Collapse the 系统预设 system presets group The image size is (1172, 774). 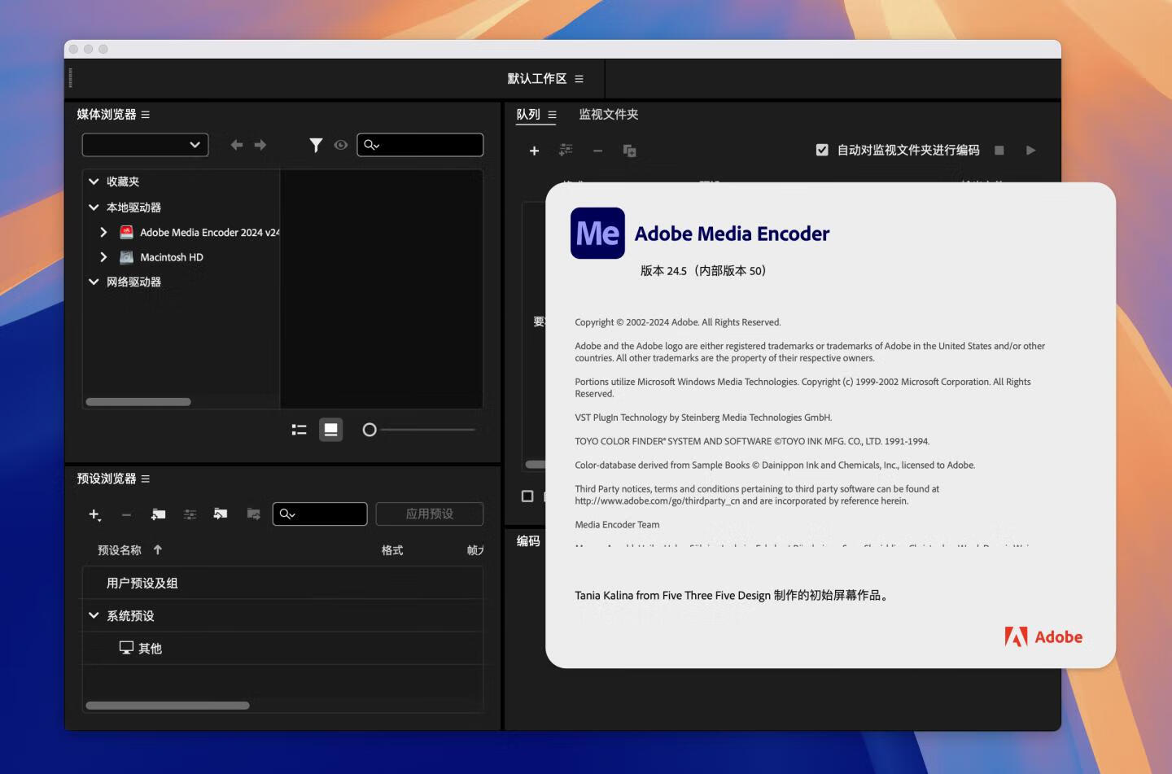coord(94,616)
